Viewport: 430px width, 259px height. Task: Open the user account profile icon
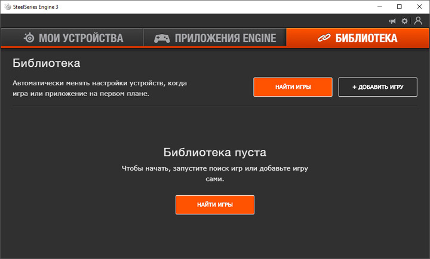pos(418,21)
